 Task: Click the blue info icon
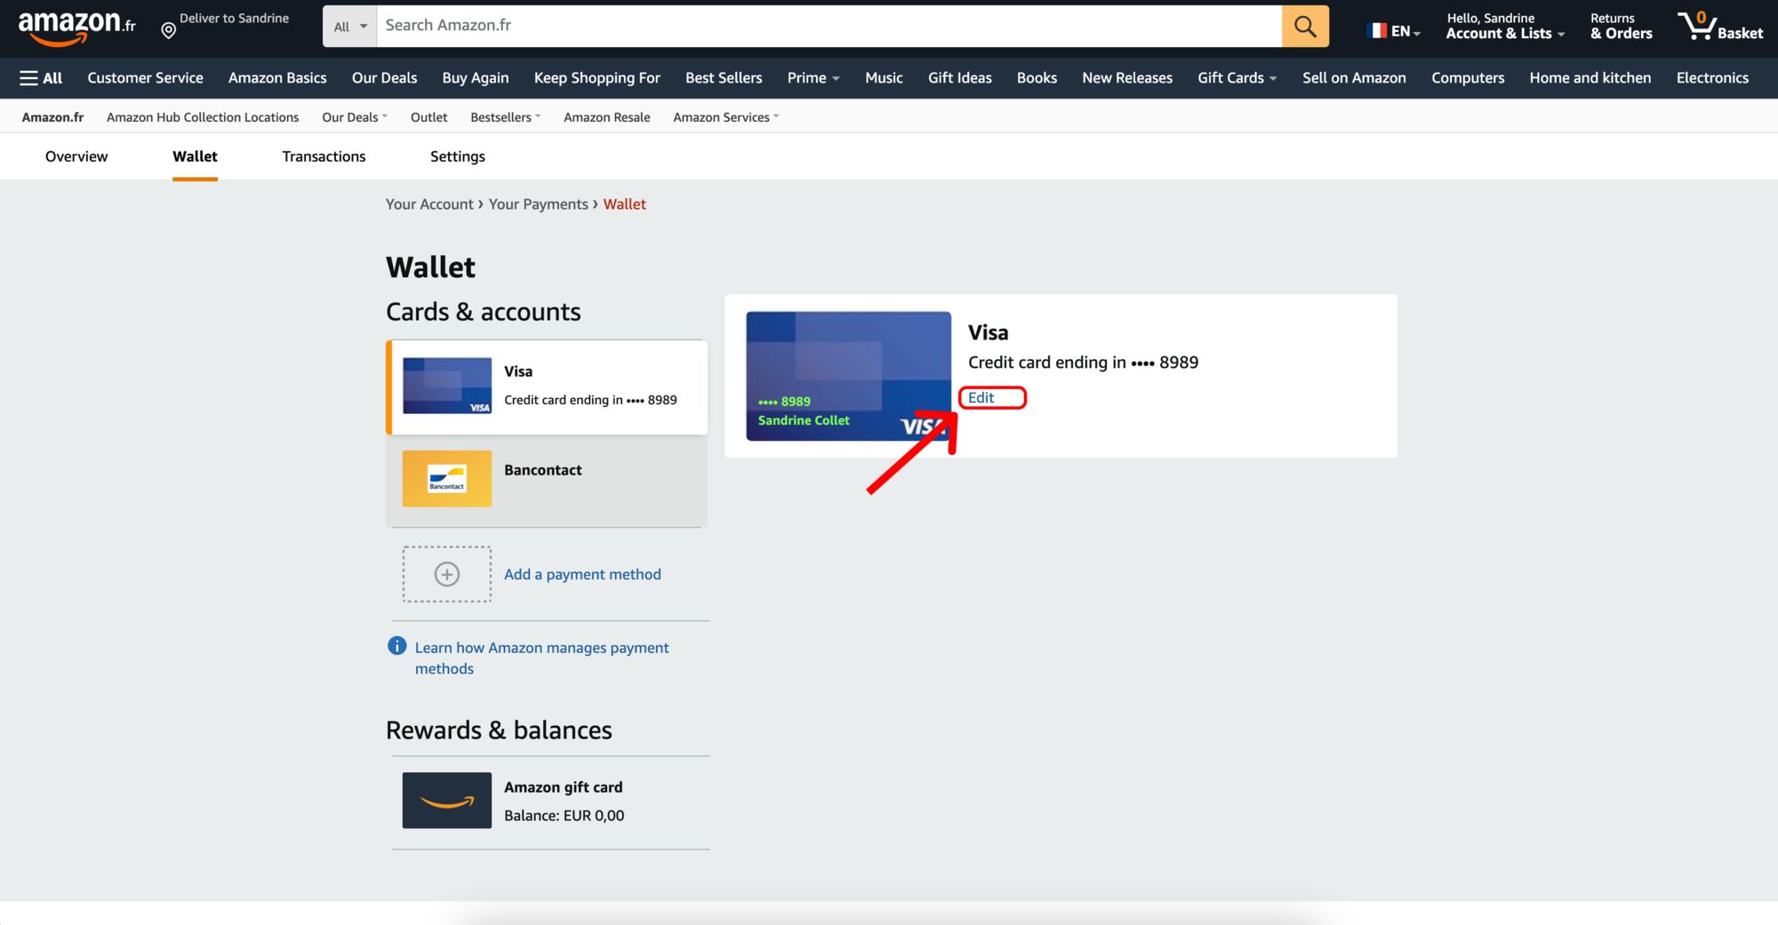tap(397, 646)
